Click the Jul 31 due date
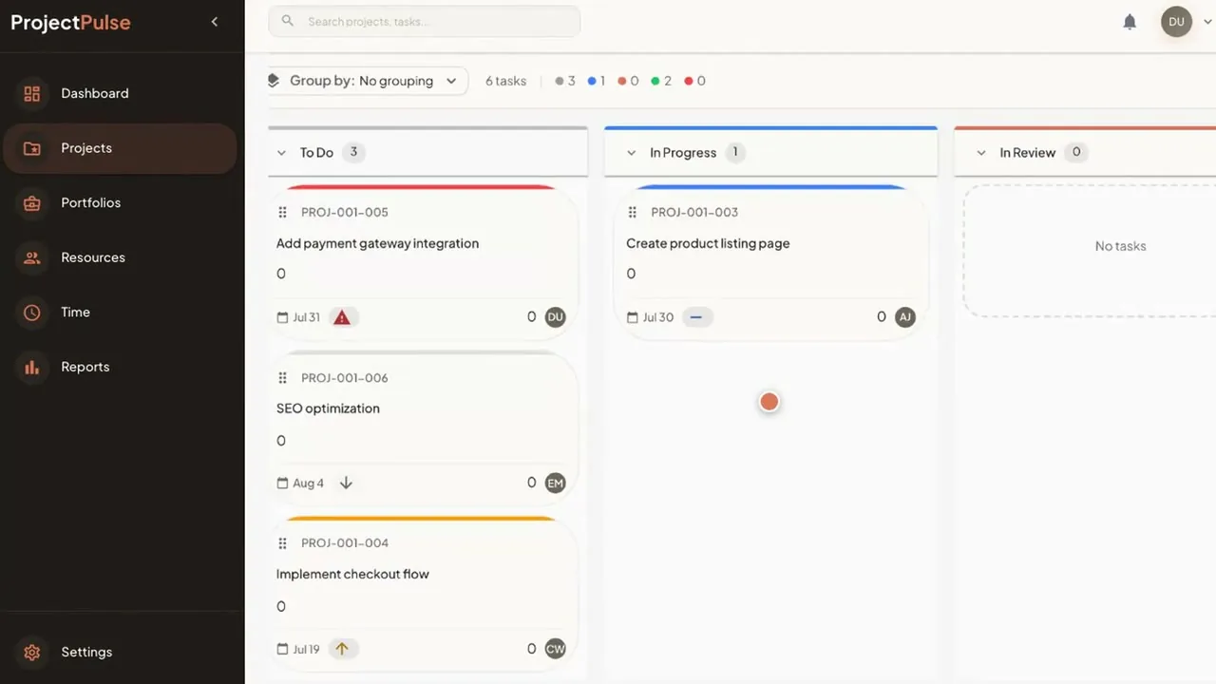 298,317
